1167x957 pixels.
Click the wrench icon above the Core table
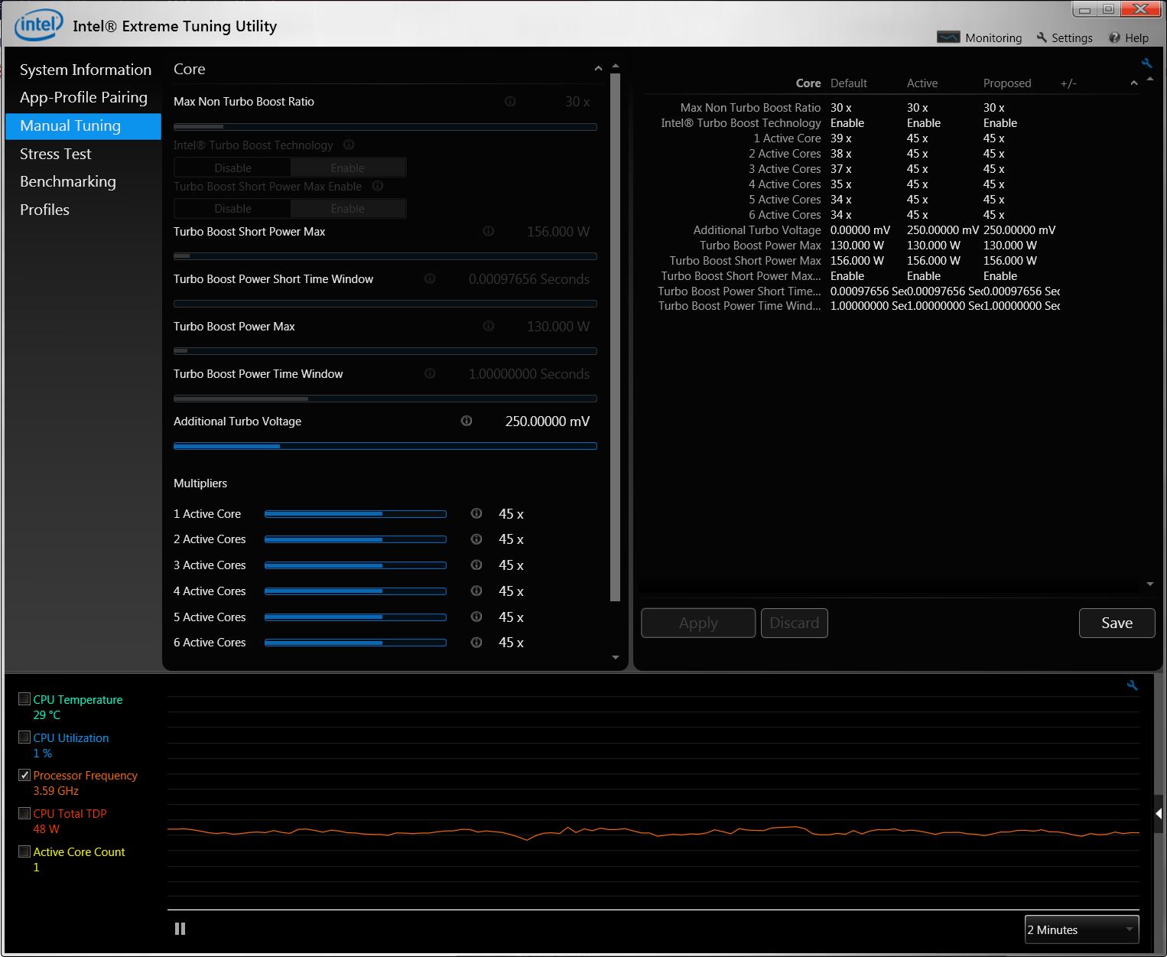(1146, 63)
